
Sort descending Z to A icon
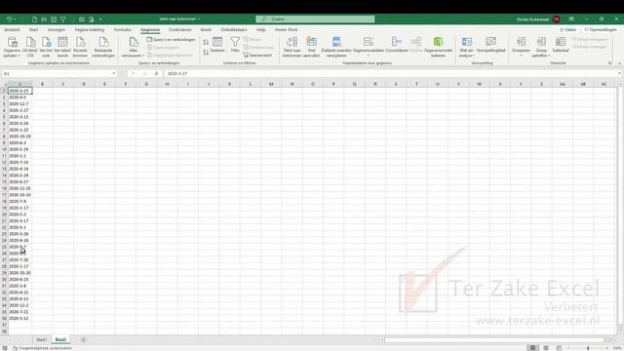point(206,52)
